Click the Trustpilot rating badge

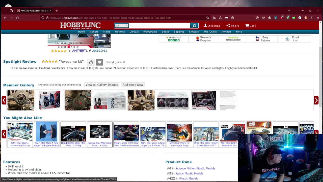coord(174,39)
